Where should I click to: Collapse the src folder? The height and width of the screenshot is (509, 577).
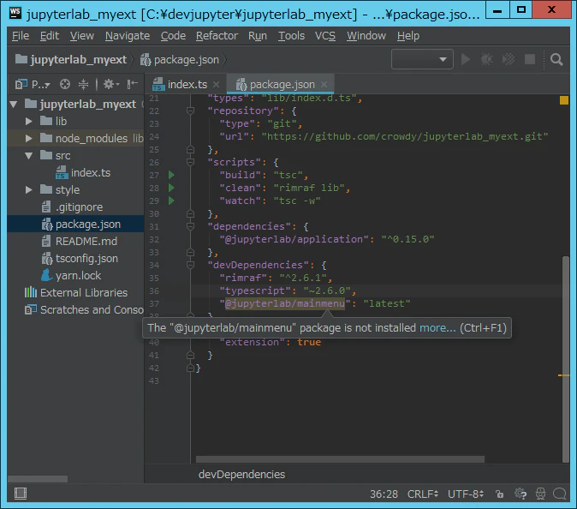(29, 156)
